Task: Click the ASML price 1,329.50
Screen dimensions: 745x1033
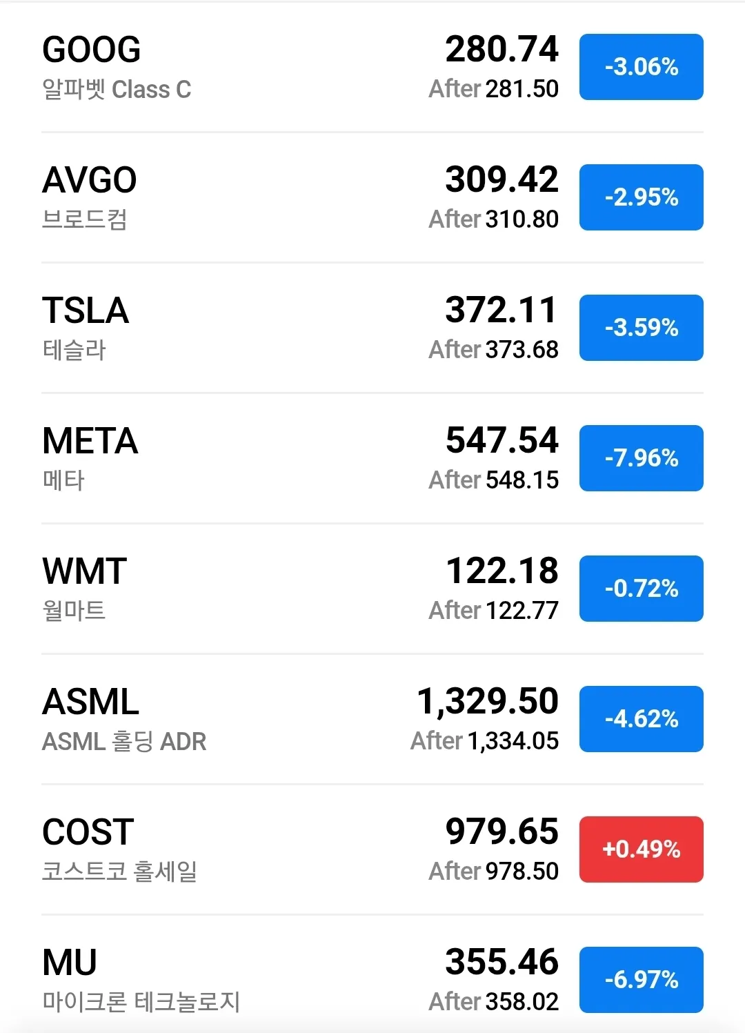Action: tap(488, 701)
